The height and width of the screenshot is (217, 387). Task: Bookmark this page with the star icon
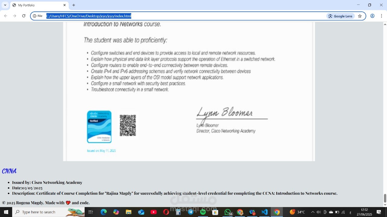click(x=360, y=16)
